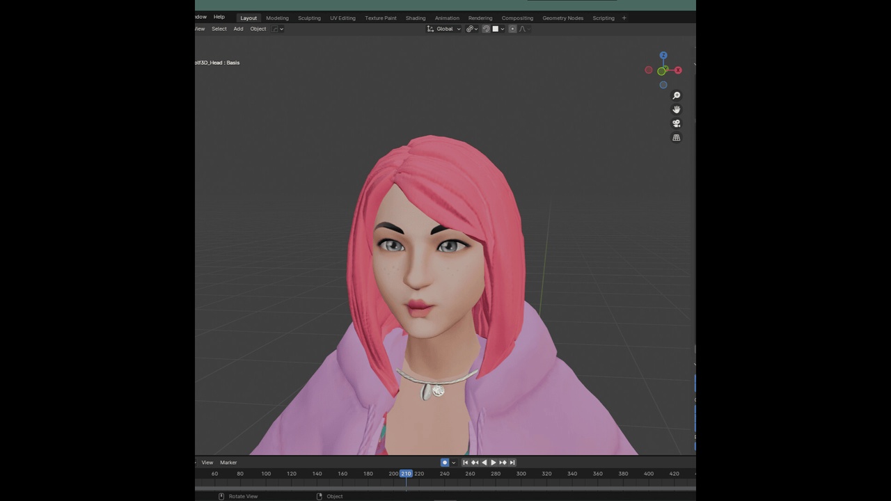Viewport: 891px width, 501px height.
Task: Jump to the first frame of the timeline
Action: (466, 463)
